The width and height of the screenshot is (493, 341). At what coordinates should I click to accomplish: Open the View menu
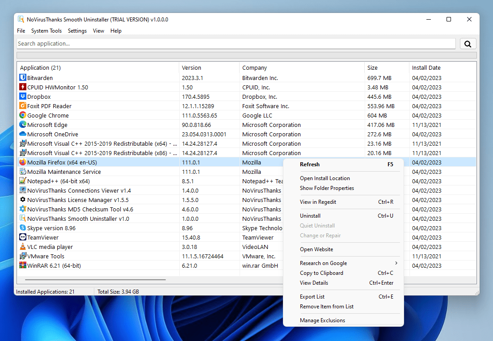[98, 31]
